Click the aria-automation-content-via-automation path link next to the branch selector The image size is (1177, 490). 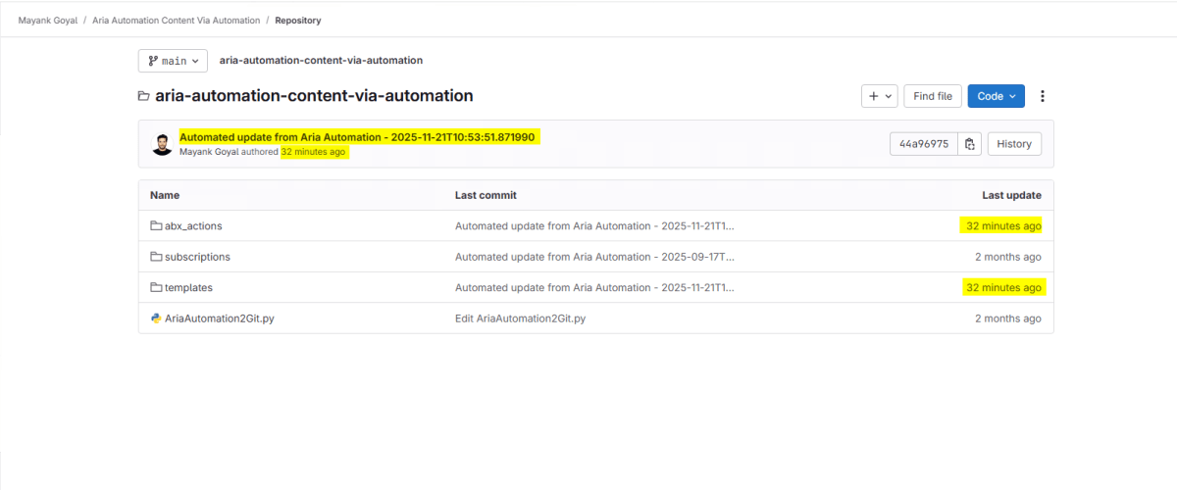tap(321, 61)
